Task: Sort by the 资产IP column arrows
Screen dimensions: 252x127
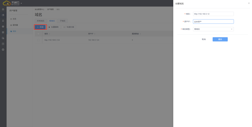Action: 95,34
